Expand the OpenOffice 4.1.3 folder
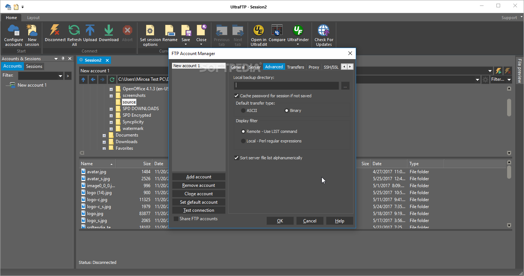This screenshot has width=524, height=276. point(111,89)
